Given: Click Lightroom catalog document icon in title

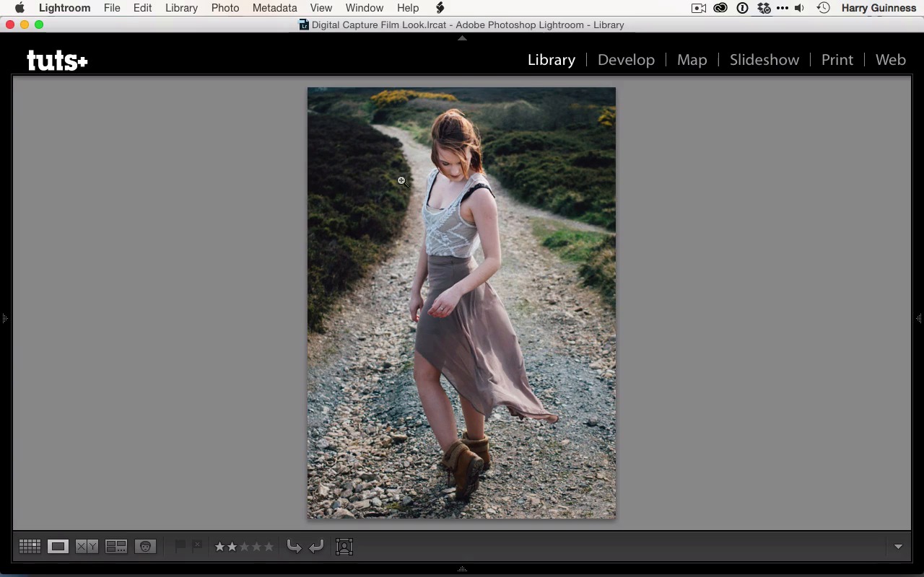Looking at the screenshot, I should [304, 25].
